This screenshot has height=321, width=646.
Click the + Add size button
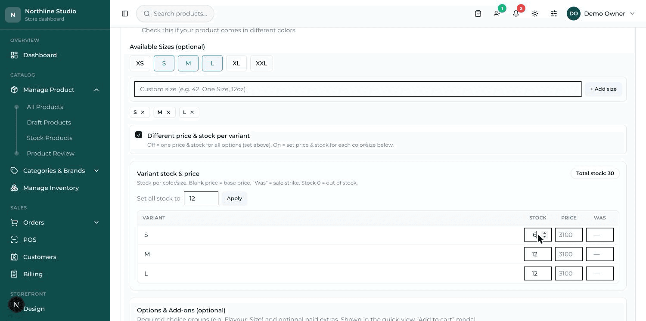pos(603,89)
